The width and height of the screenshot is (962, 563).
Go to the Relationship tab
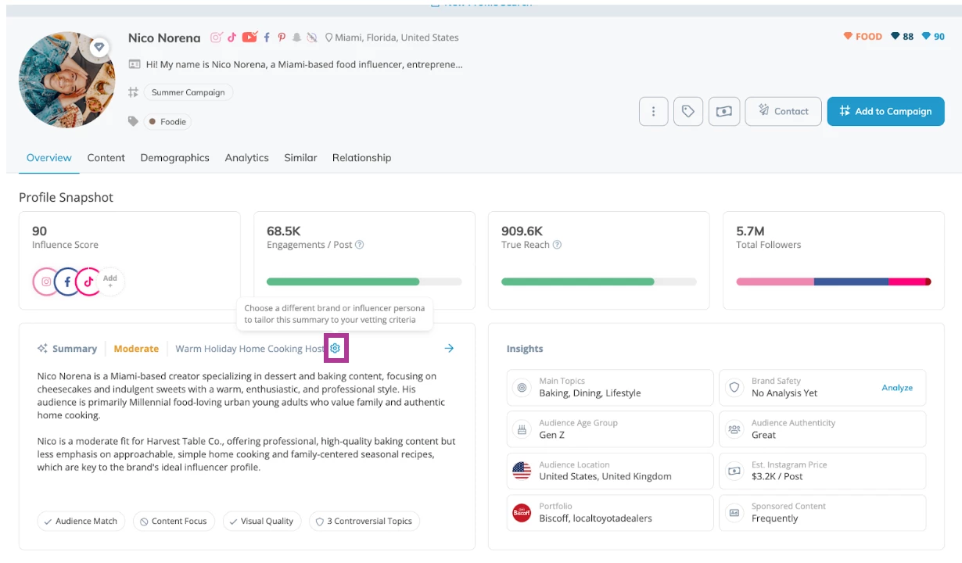click(361, 157)
